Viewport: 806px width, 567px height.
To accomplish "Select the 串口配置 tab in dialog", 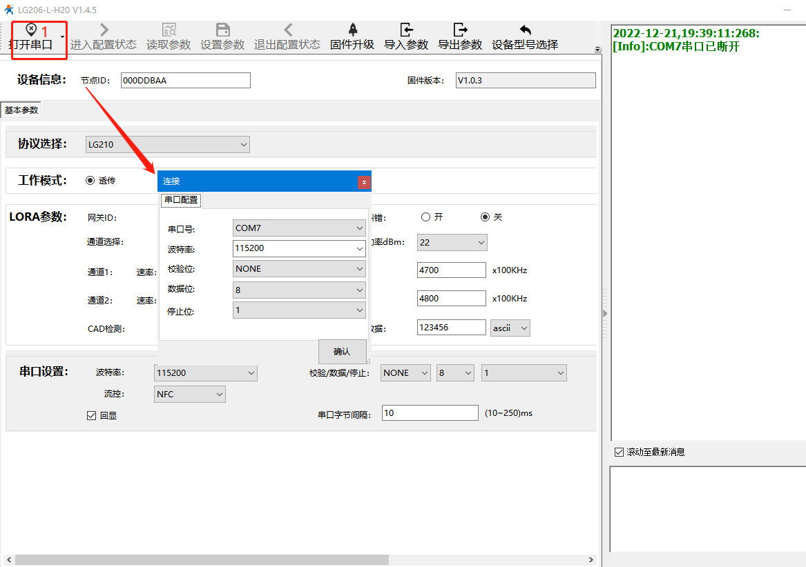I will click(x=181, y=200).
